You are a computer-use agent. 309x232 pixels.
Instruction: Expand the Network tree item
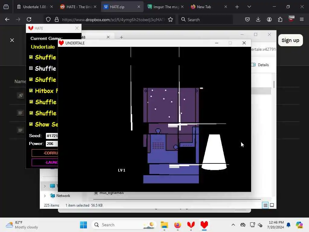click(45, 196)
